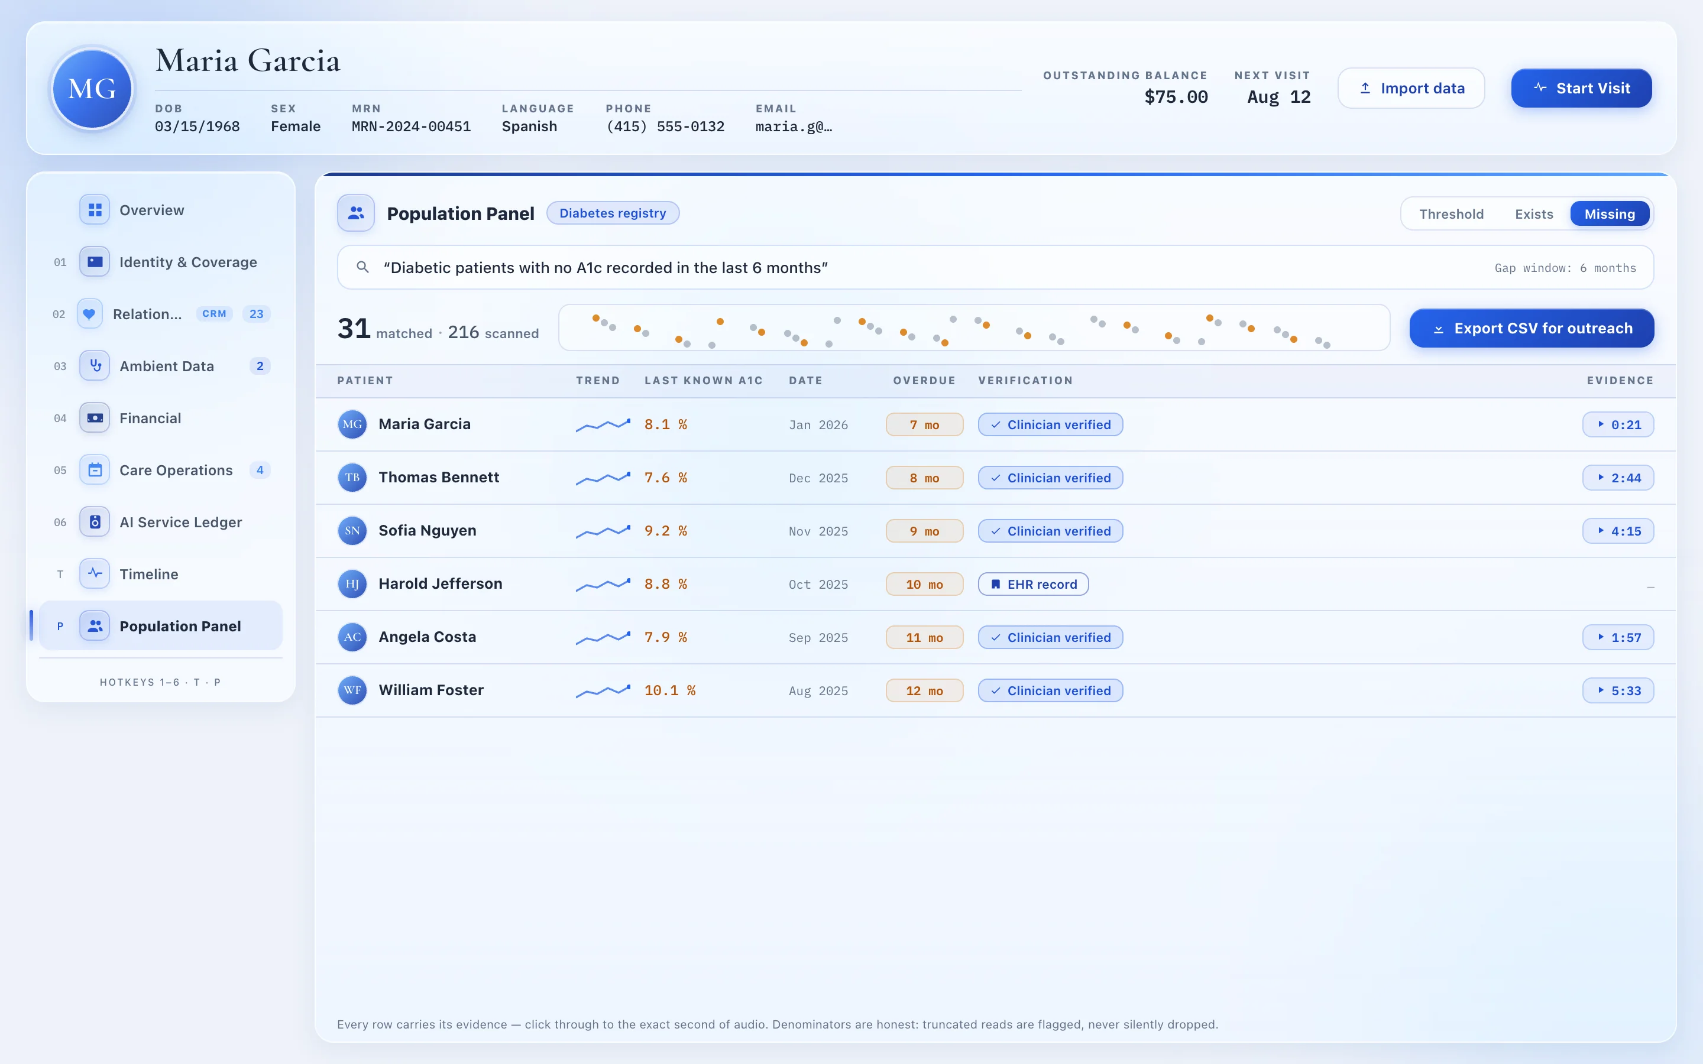Image resolution: width=1703 pixels, height=1064 pixels.
Task: Click the Identity & Coverage card icon
Action: (x=94, y=262)
